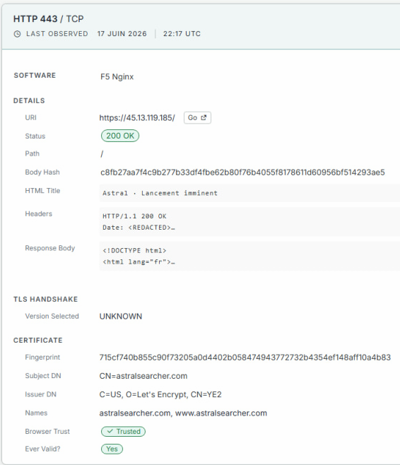Click the CERTIFICATE section heading
This screenshot has width=400, height=465.
point(38,341)
